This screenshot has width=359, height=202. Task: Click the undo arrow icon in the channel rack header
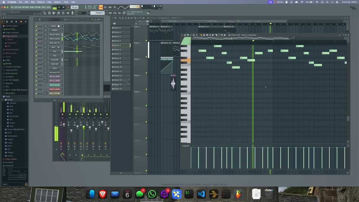(92, 19)
